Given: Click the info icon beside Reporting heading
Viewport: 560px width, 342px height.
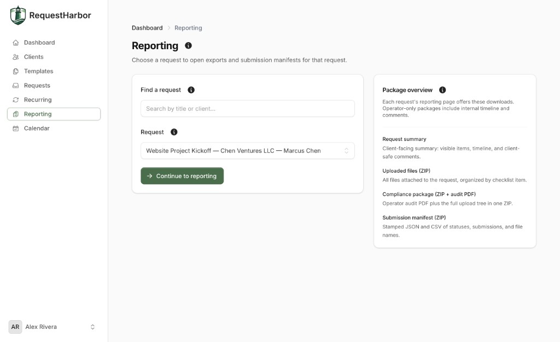Looking at the screenshot, I should pos(188,45).
